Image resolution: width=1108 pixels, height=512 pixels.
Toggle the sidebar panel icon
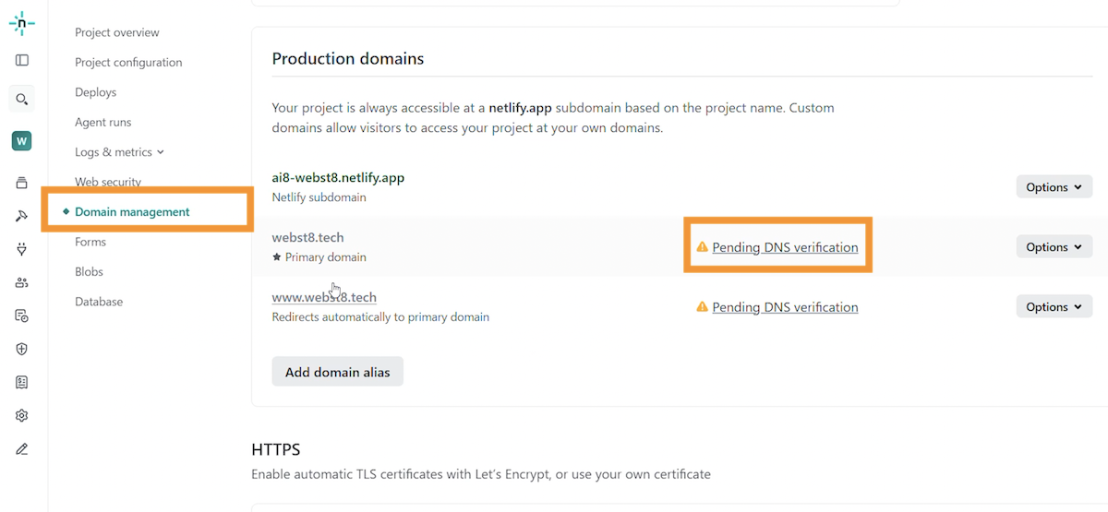click(22, 60)
